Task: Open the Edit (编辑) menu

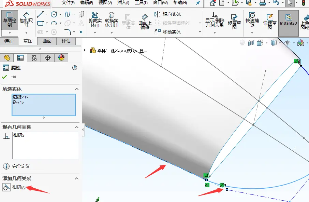Action: [x=87, y=3]
